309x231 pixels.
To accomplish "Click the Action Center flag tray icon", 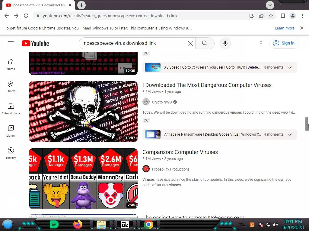I will (261, 224).
